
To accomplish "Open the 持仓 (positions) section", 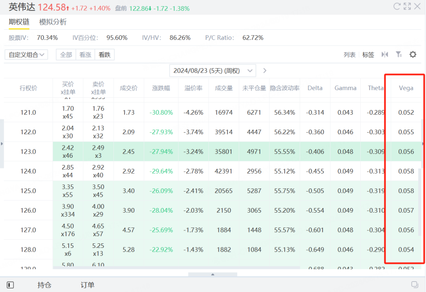I will click(x=44, y=285).
